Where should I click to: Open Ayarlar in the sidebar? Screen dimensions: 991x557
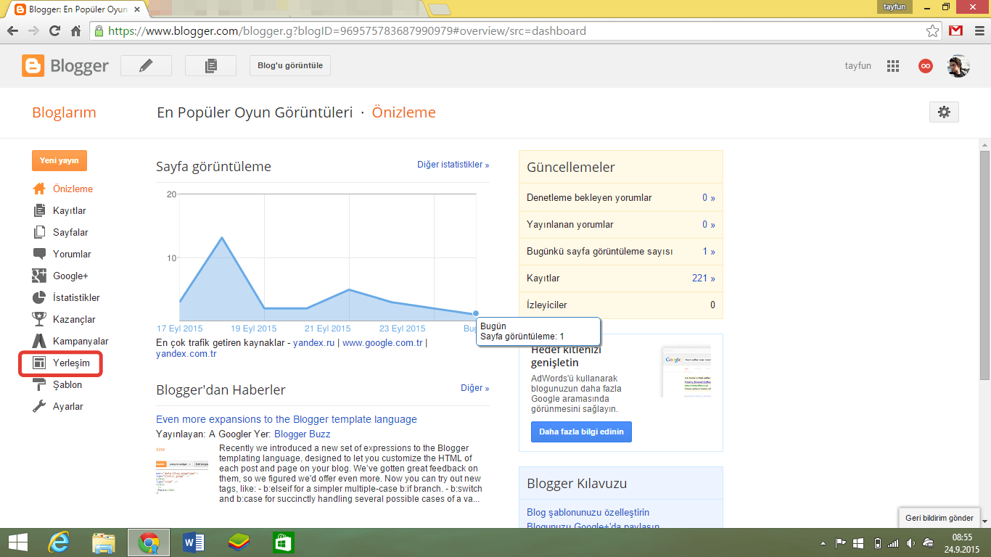pyautogui.click(x=67, y=406)
